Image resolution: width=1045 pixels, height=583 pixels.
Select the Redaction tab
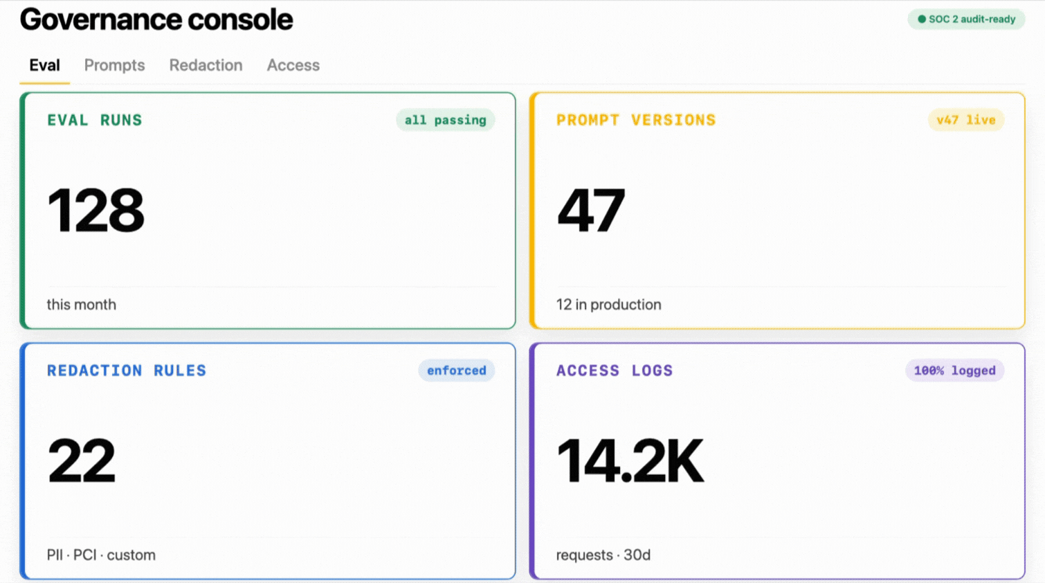click(206, 65)
